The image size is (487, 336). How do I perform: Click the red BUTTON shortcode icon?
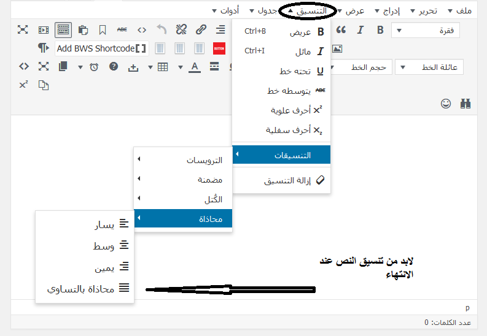[x=219, y=48]
